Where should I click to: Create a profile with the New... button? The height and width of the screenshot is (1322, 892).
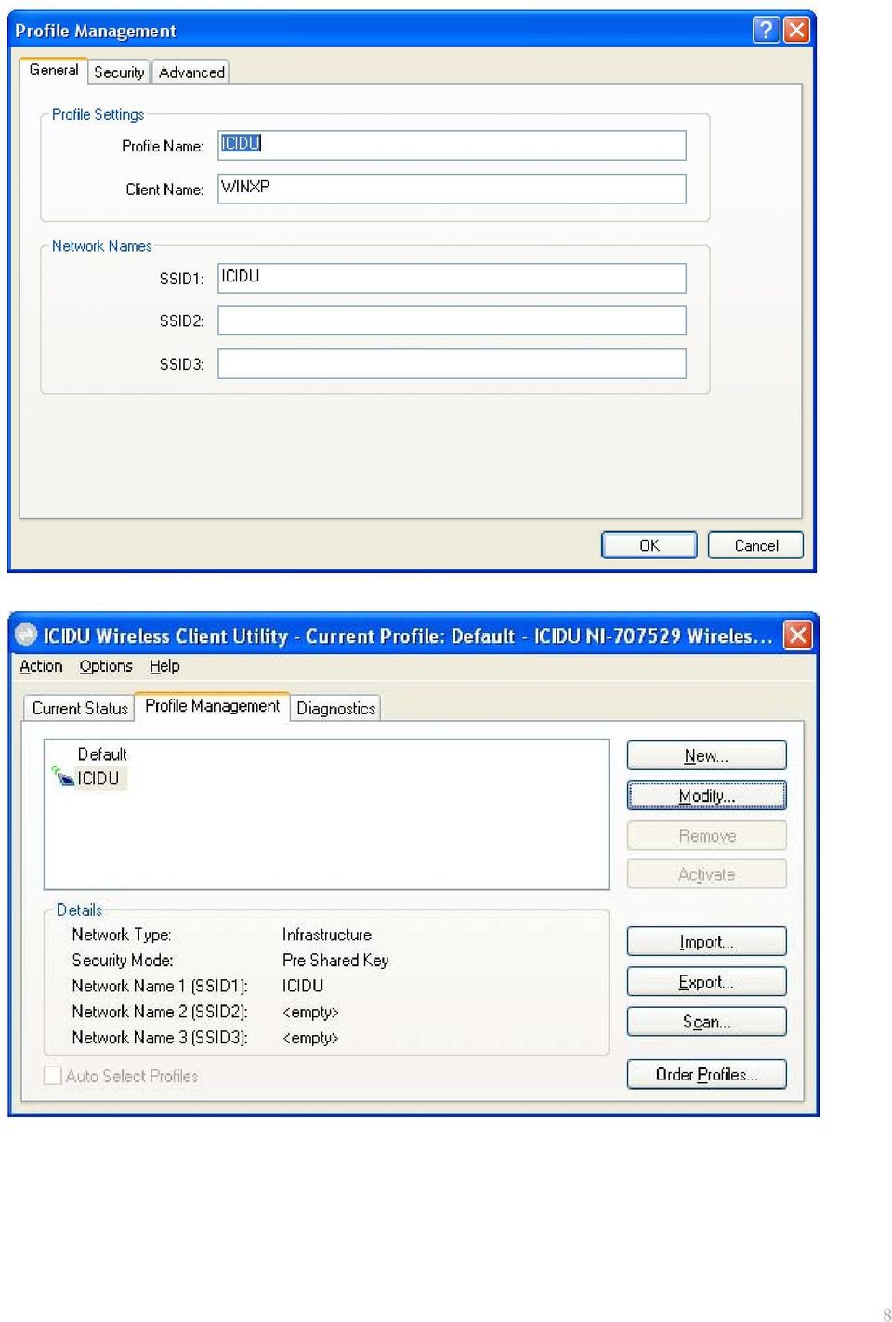click(706, 755)
